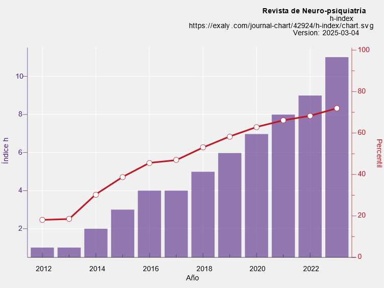This screenshot has height=288, width=384.
Task: Click the 2018 purple bar
Action: (x=203, y=214)
